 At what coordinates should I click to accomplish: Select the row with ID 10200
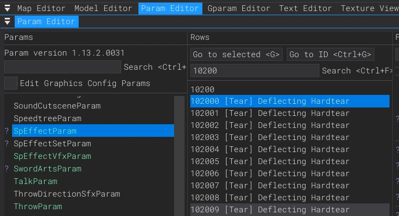coord(202,90)
